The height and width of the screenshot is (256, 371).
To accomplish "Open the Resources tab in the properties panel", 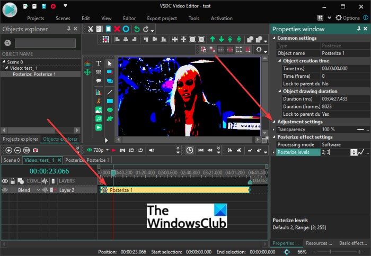I will [318, 243].
